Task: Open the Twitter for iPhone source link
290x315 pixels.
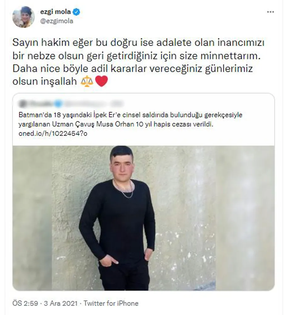Action: (x=111, y=303)
